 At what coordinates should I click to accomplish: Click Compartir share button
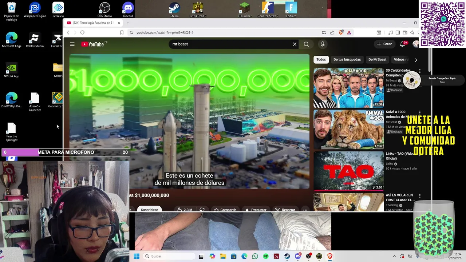coord(225,210)
